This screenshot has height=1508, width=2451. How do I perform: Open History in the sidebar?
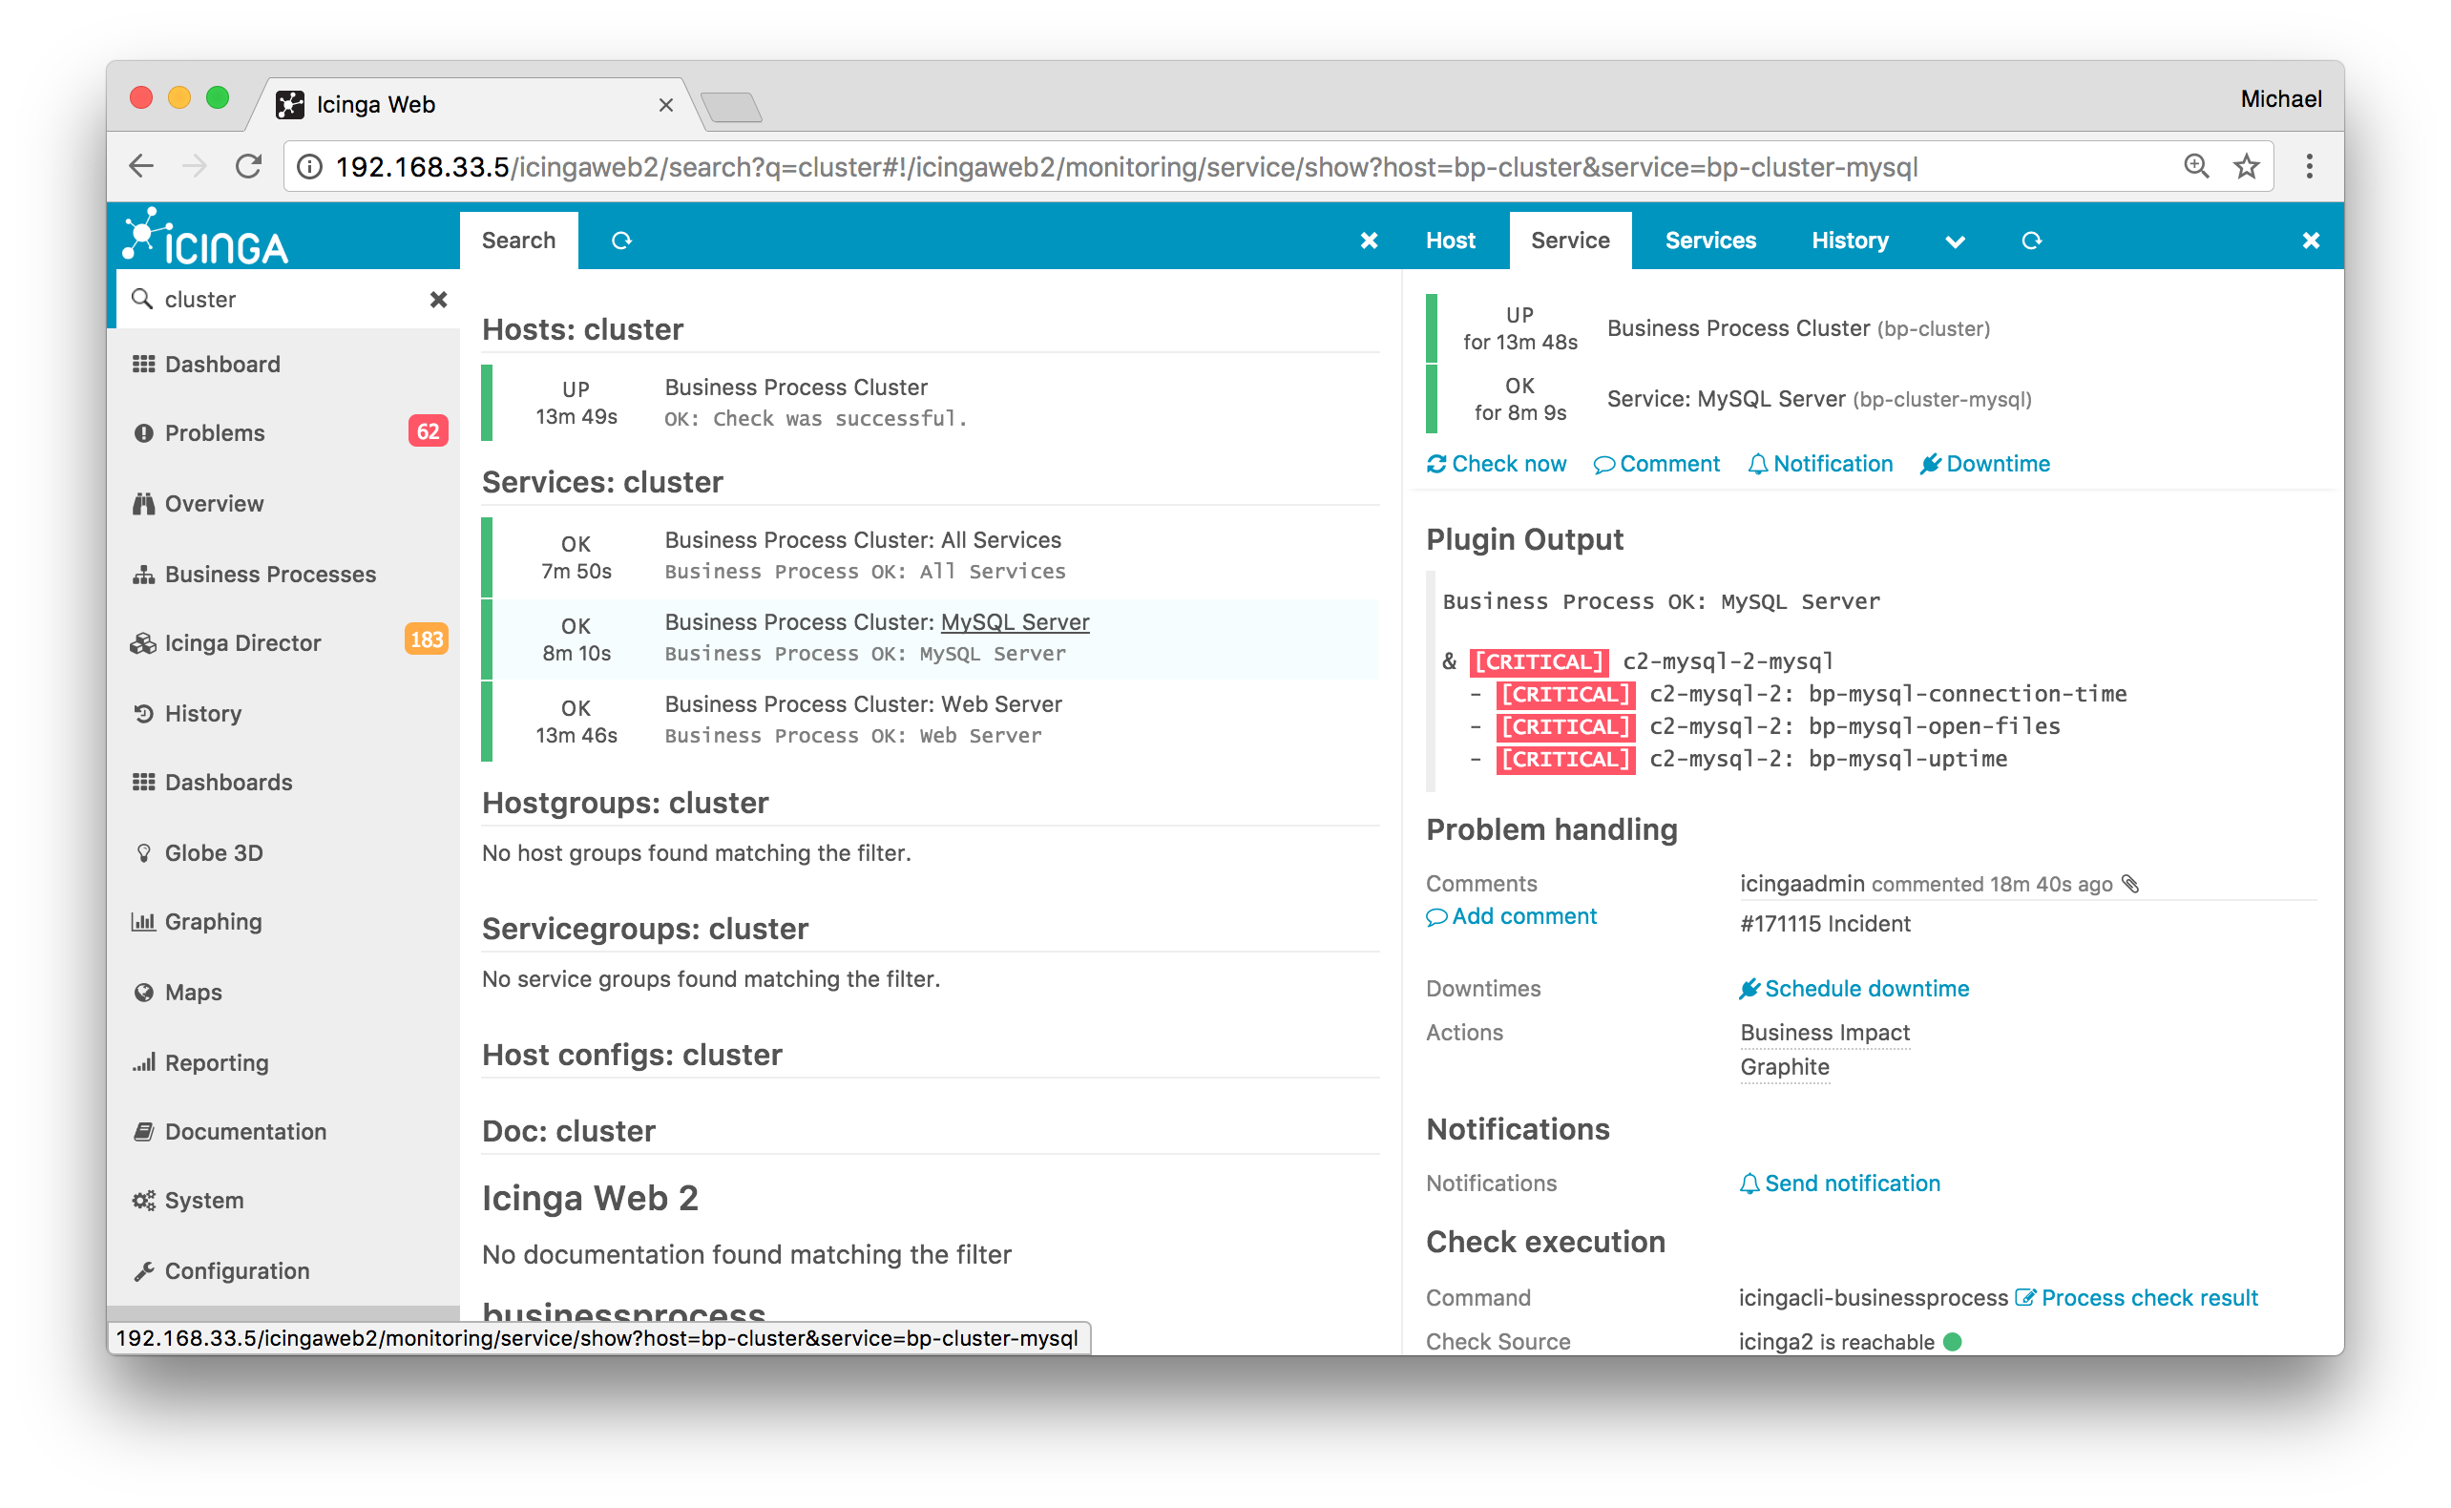tap(283, 713)
